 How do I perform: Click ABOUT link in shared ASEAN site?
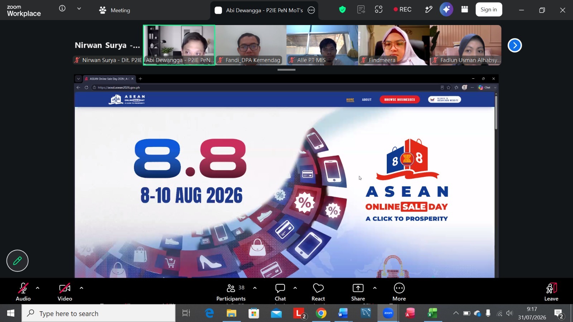point(367,100)
